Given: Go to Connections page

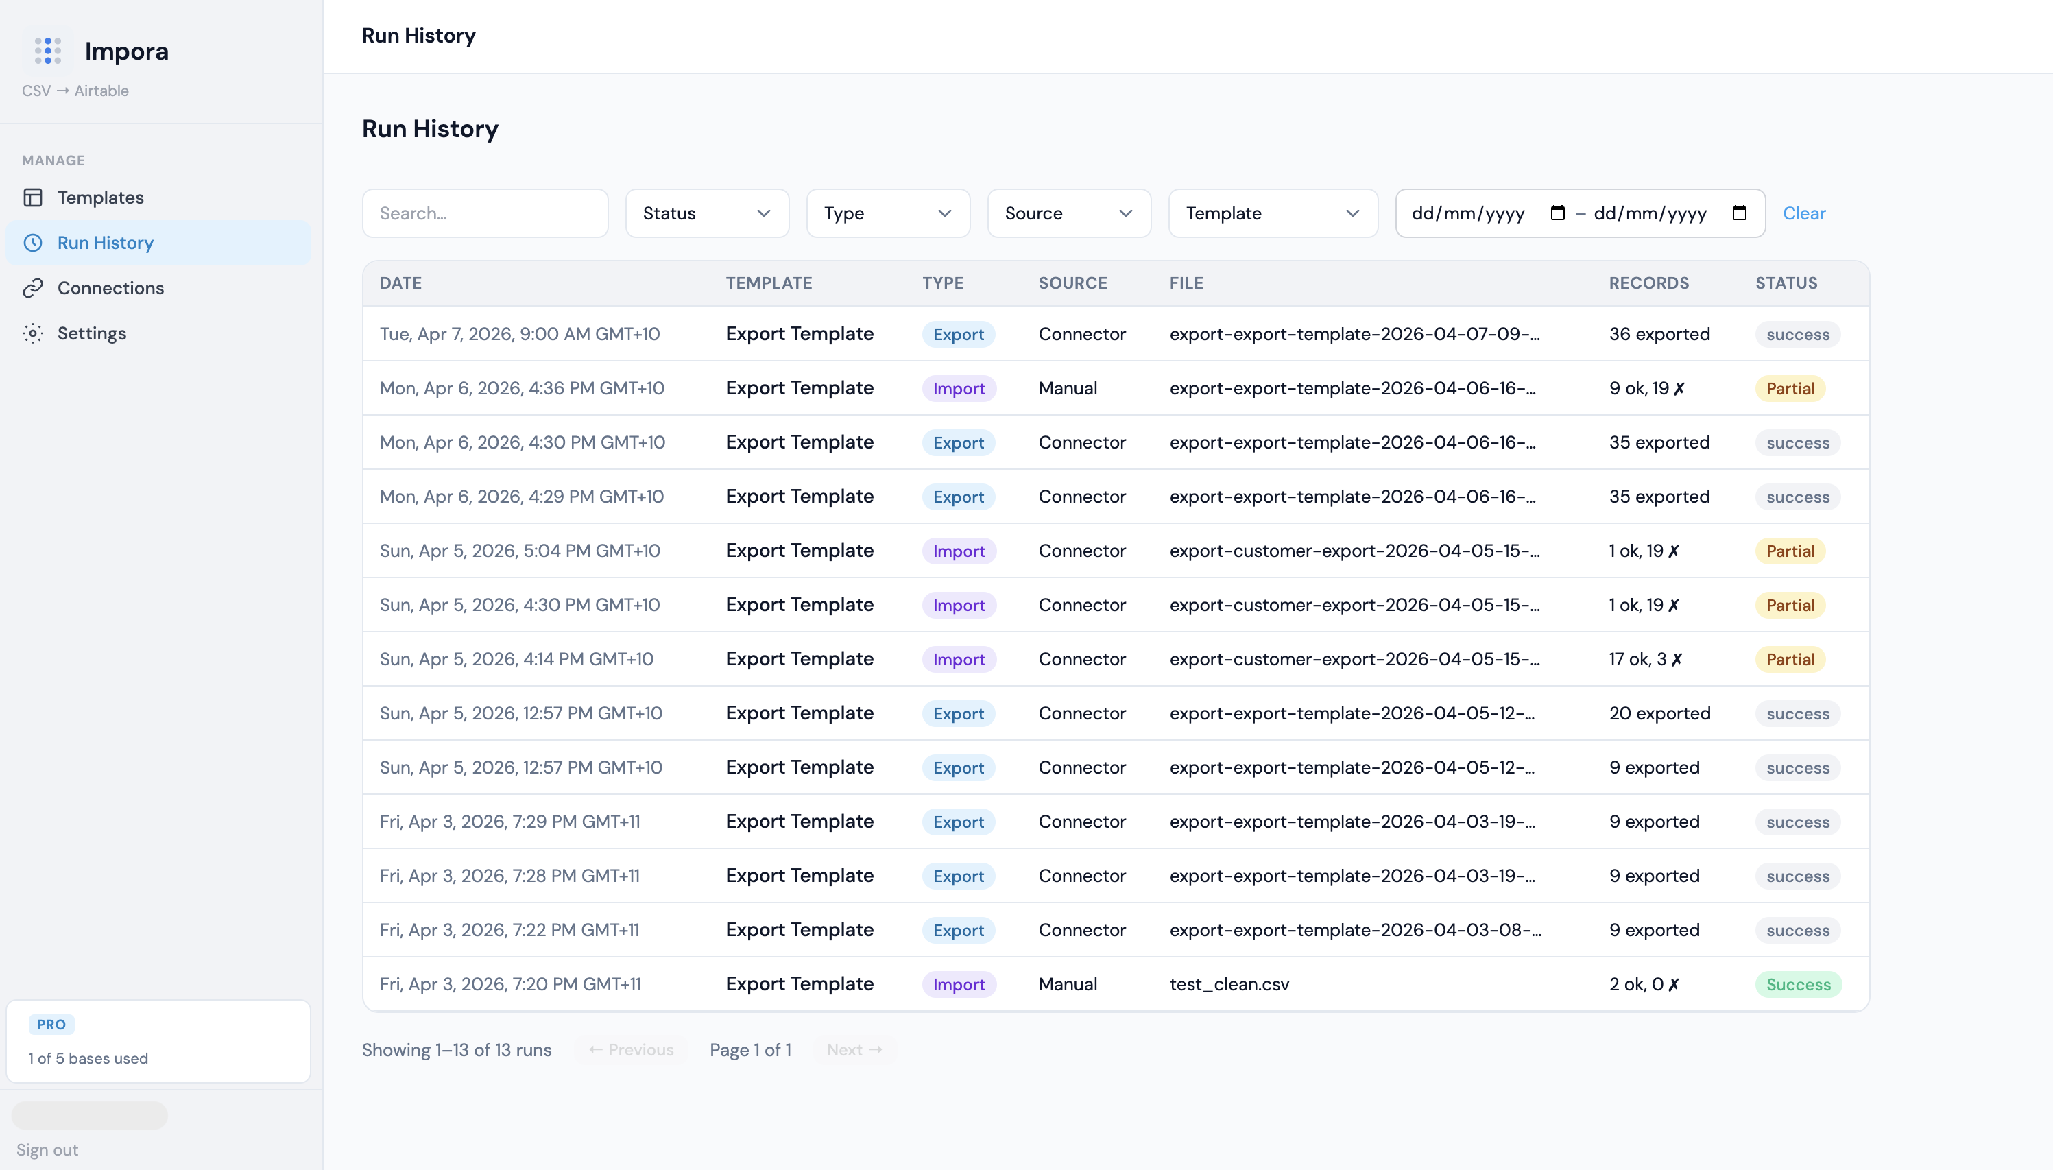Looking at the screenshot, I should (x=158, y=287).
